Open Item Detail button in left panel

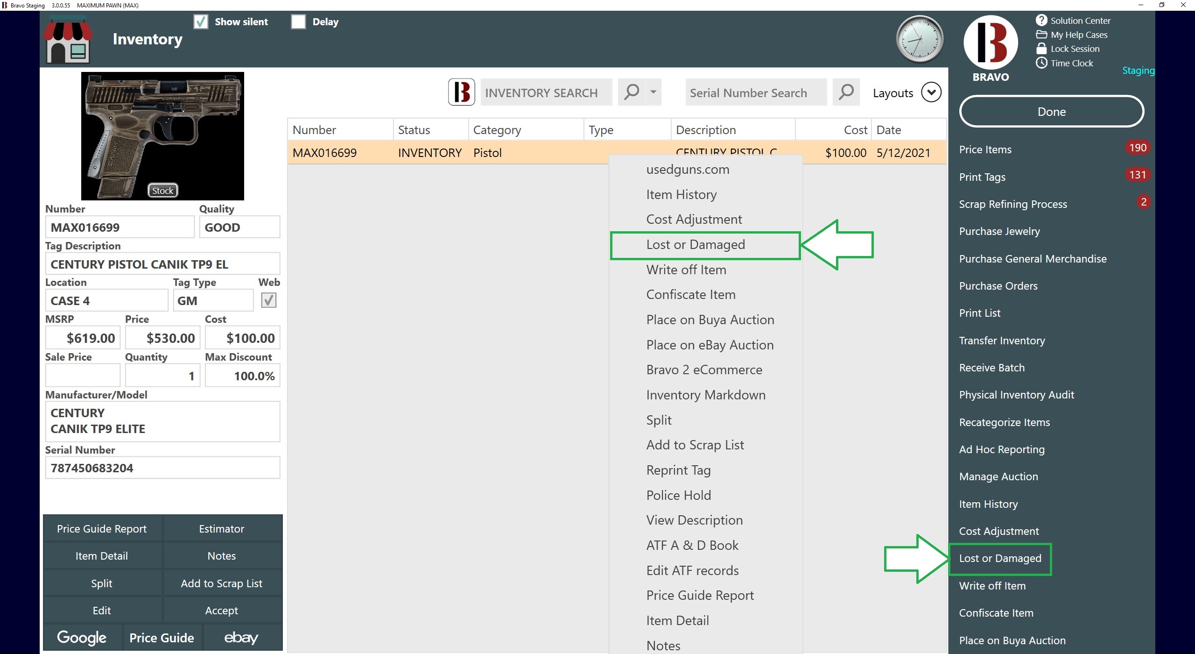102,555
